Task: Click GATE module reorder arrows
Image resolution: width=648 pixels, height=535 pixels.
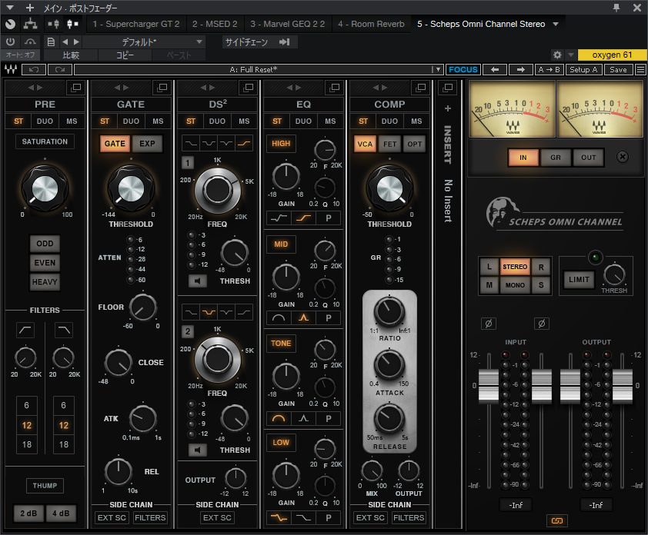Action: (122, 88)
